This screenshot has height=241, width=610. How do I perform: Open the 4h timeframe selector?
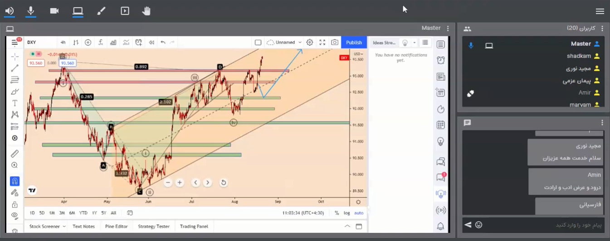point(63,43)
